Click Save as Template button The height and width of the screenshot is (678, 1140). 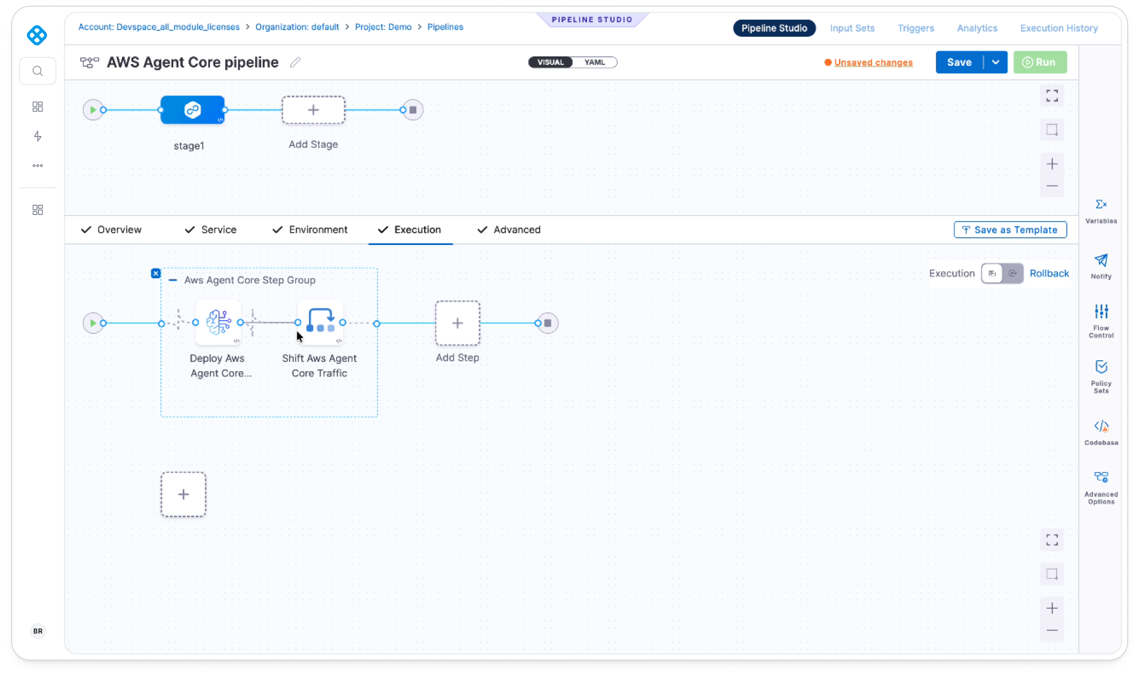(1010, 230)
